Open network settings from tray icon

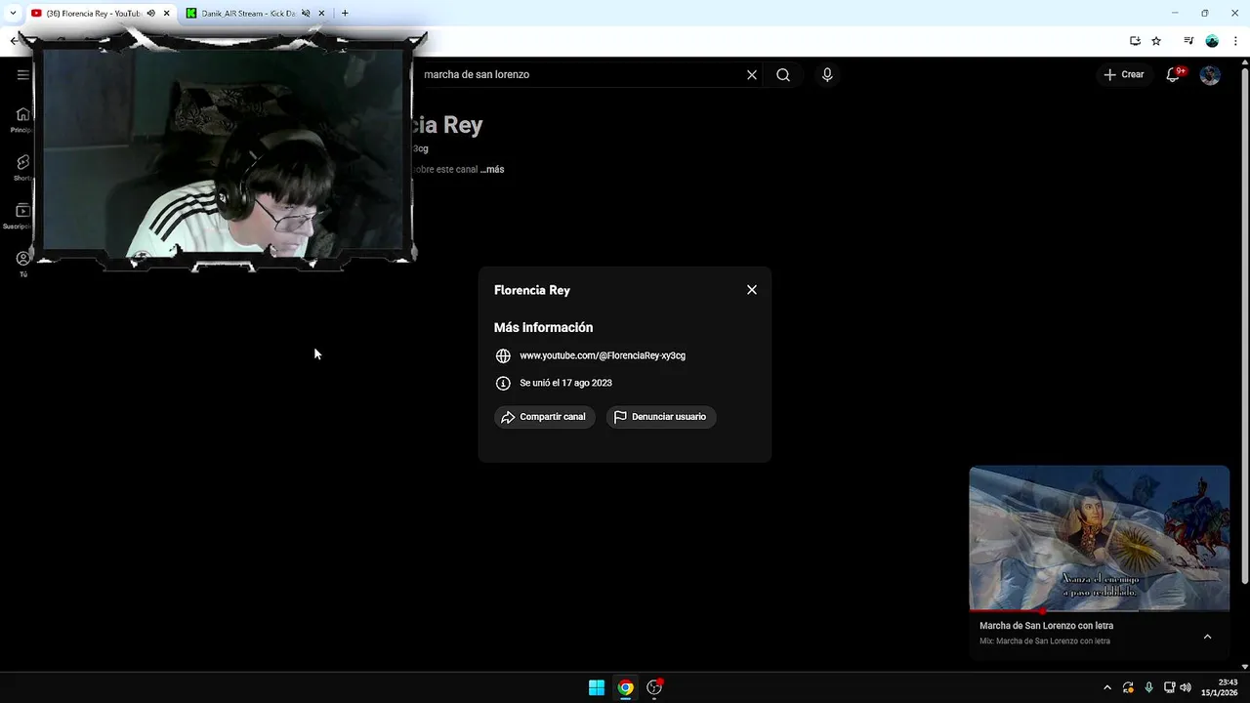click(x=1170, y=687)
